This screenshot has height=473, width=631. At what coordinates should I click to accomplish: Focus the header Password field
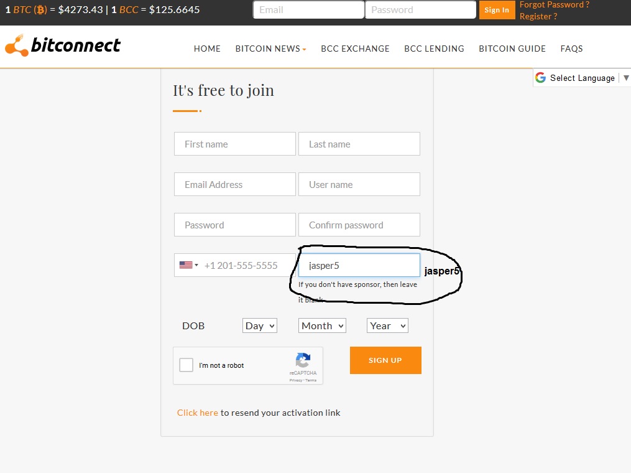click(420, 10)
